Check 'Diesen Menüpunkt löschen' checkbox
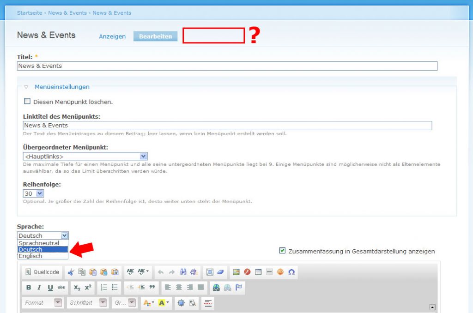Viewport: 473px width, 313px height. (27, 102)
